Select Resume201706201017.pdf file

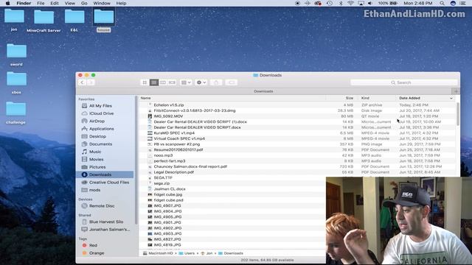coord(178,149)
